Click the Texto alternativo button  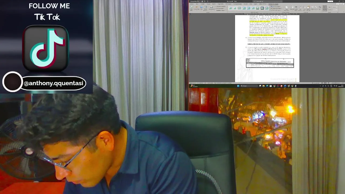[287, 8]
